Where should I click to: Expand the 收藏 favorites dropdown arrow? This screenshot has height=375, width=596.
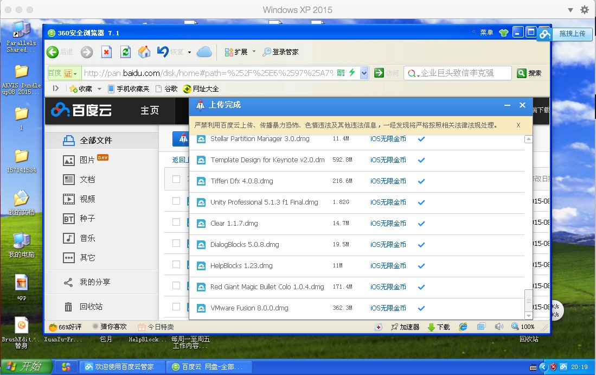click(x=100, y=89)
